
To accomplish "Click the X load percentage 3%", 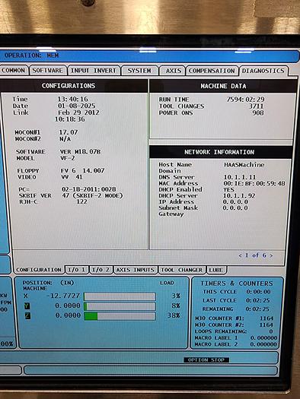I will pos(176,296).
